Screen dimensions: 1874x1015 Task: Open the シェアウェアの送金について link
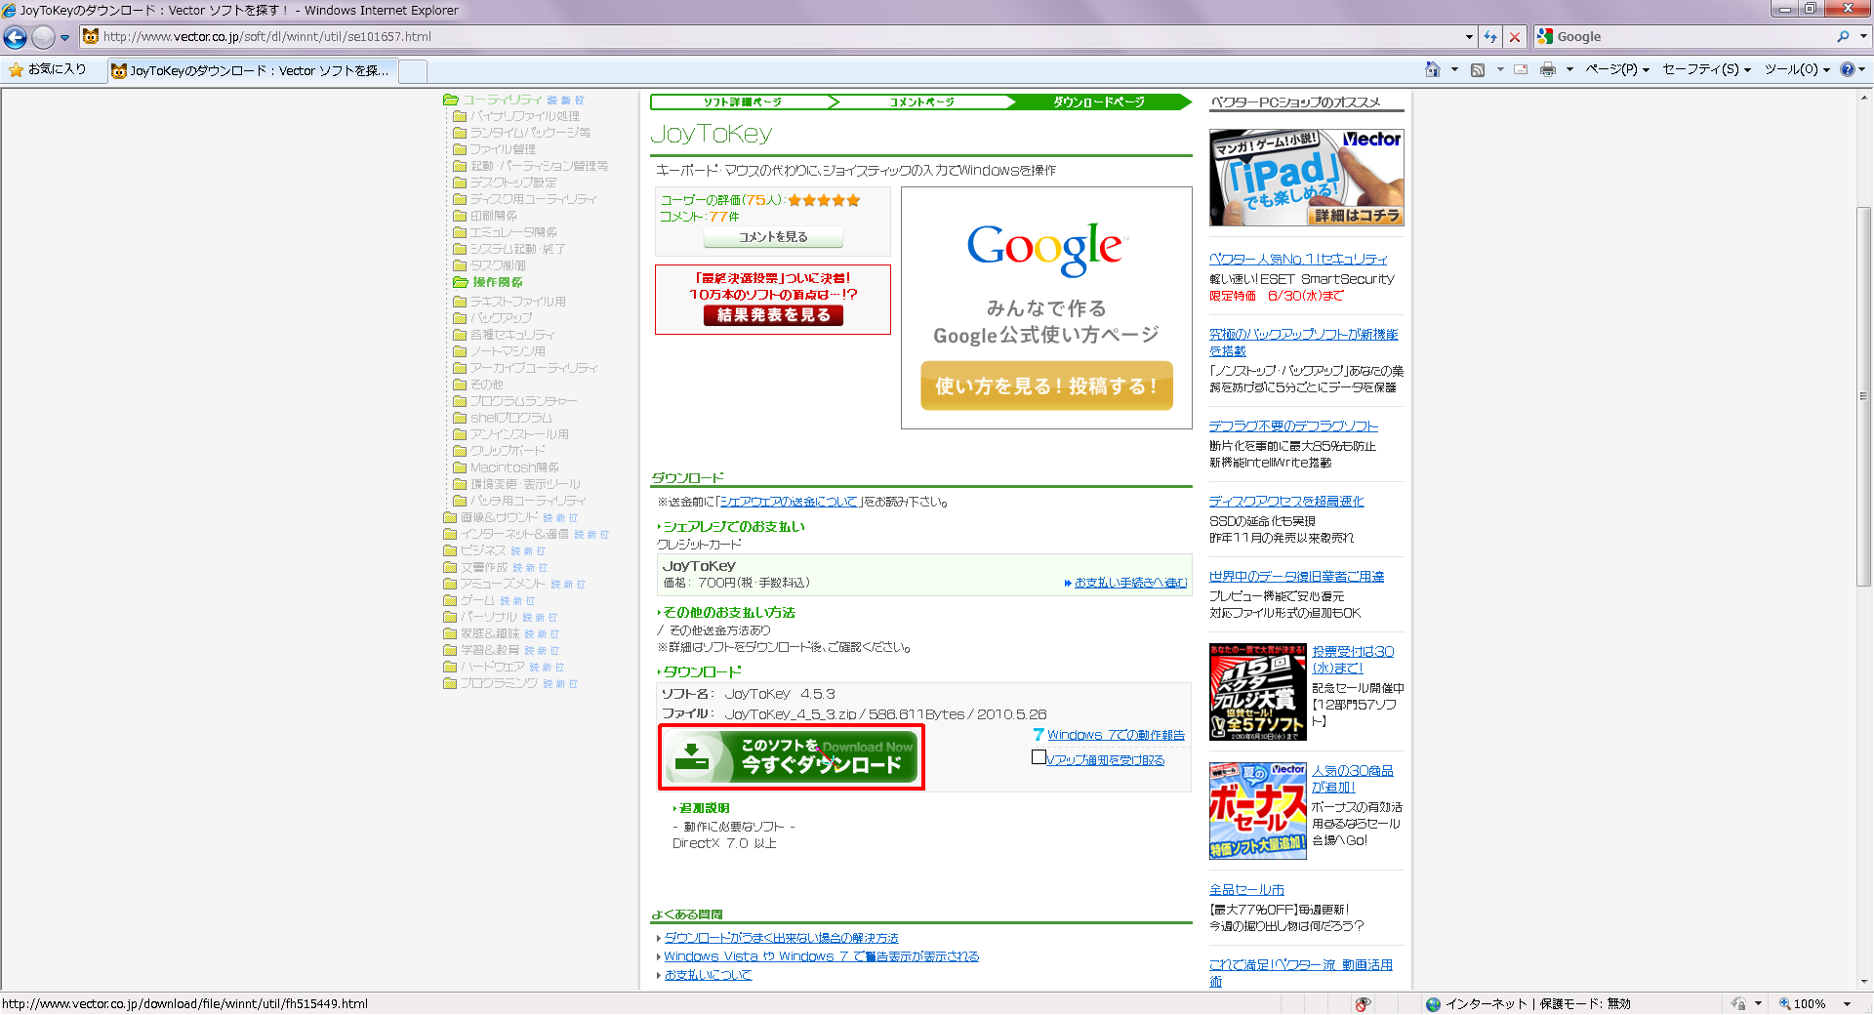pyautogui.click(x=789, y=502)
